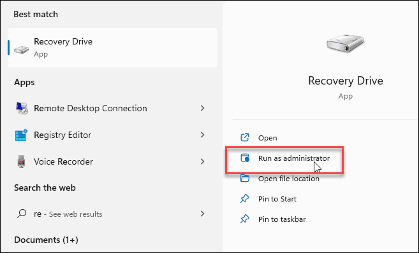Choose Pin to Start
Screen dimensions: 419x253
(277, 199)
